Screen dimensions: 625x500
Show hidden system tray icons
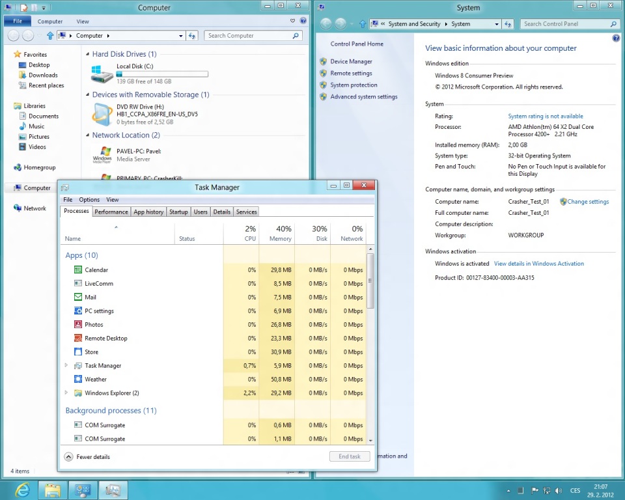tap(508, 491)
